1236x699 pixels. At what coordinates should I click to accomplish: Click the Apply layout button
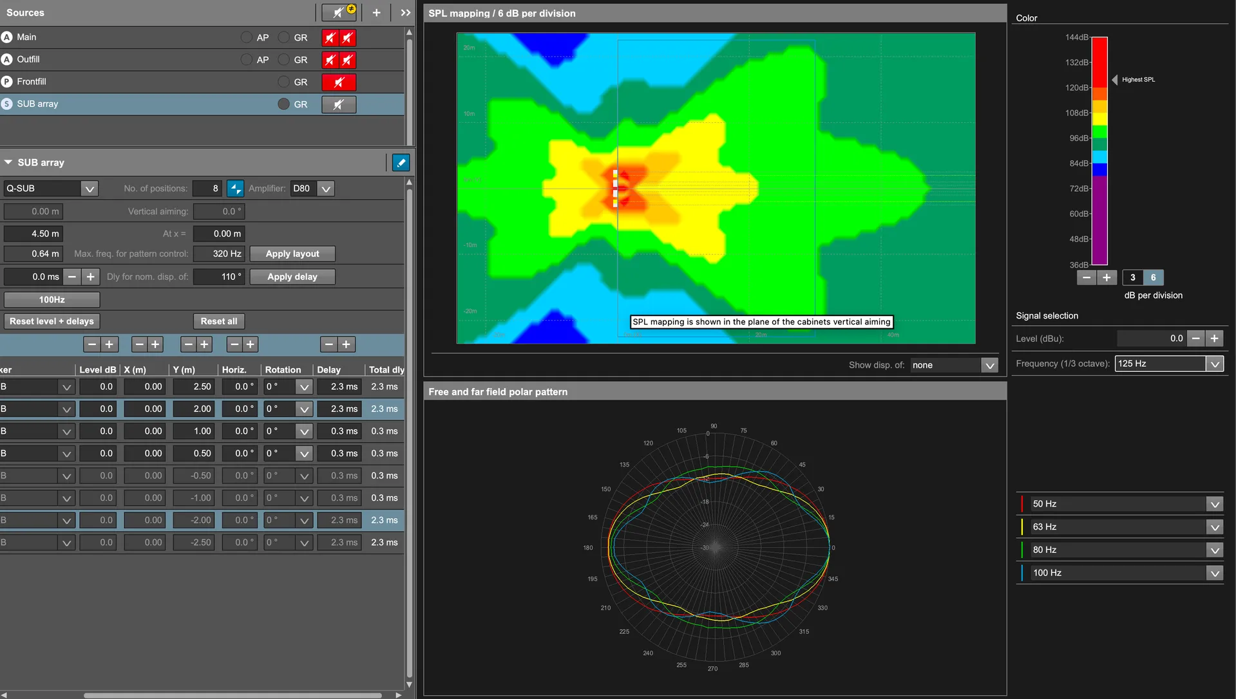point(292,254)
